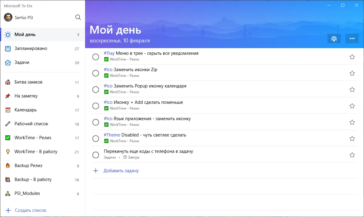Mark Перекинуть еще коды task as important

[352, 155]
